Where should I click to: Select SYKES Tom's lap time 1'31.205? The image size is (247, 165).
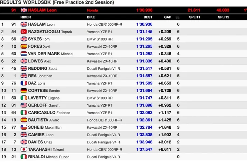pos(144,39)
